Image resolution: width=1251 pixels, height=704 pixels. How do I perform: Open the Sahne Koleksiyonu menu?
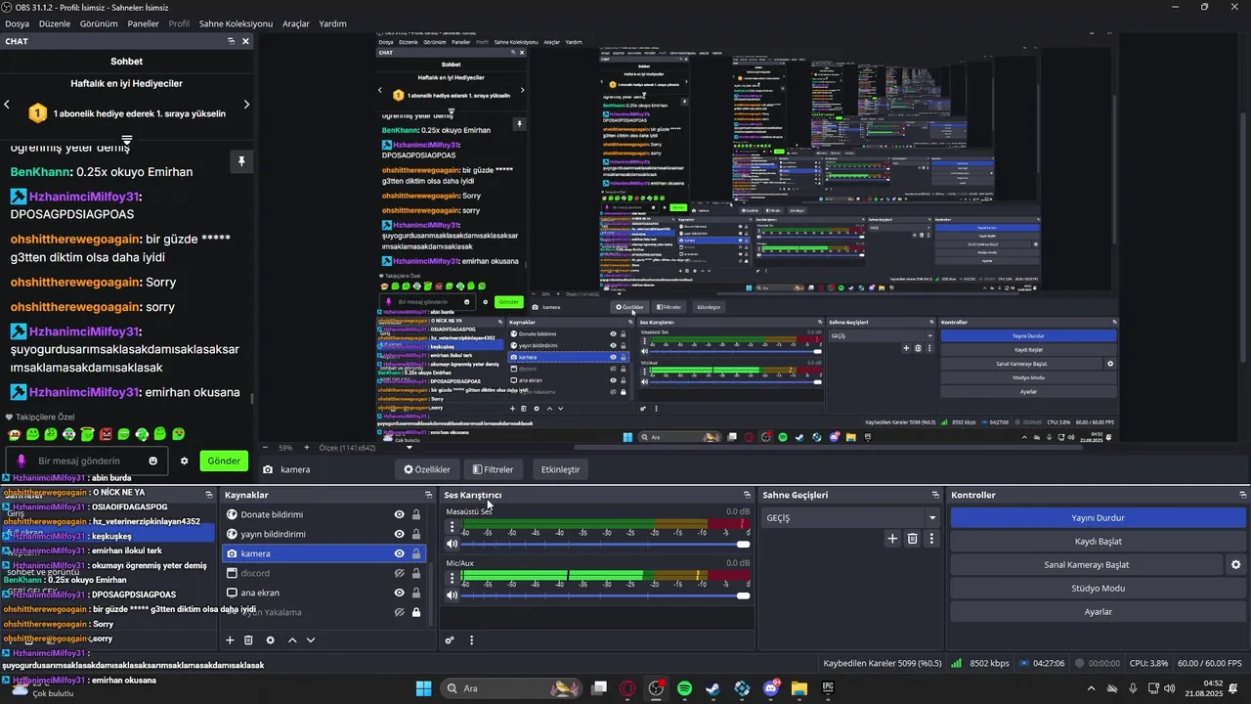[236, 23]
